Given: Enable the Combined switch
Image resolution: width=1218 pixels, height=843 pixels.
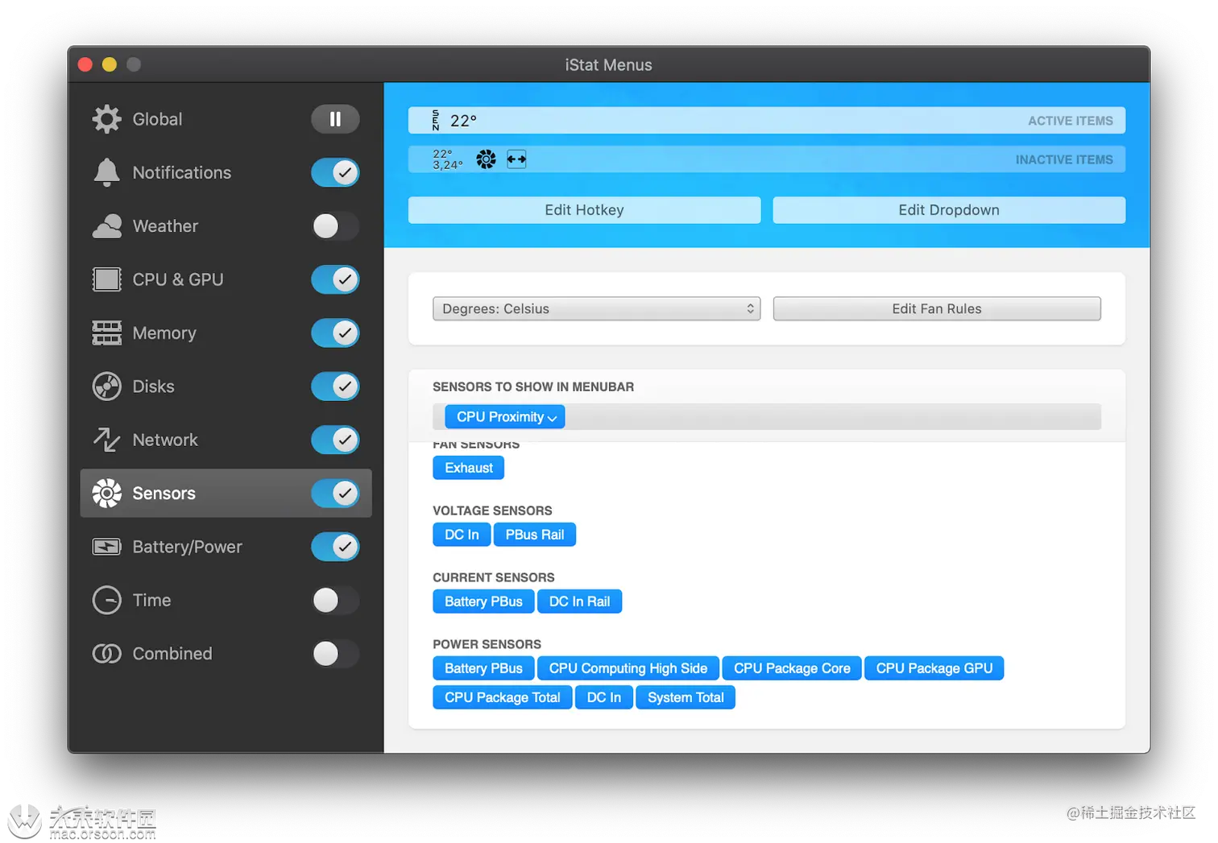Looking at the screenshot, I should point(335,653).
